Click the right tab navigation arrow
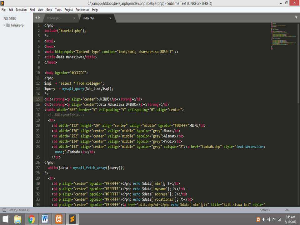 (x=40, y=18)
